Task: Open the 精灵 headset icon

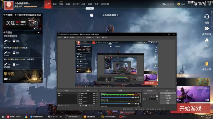Action: click(207, 17)
